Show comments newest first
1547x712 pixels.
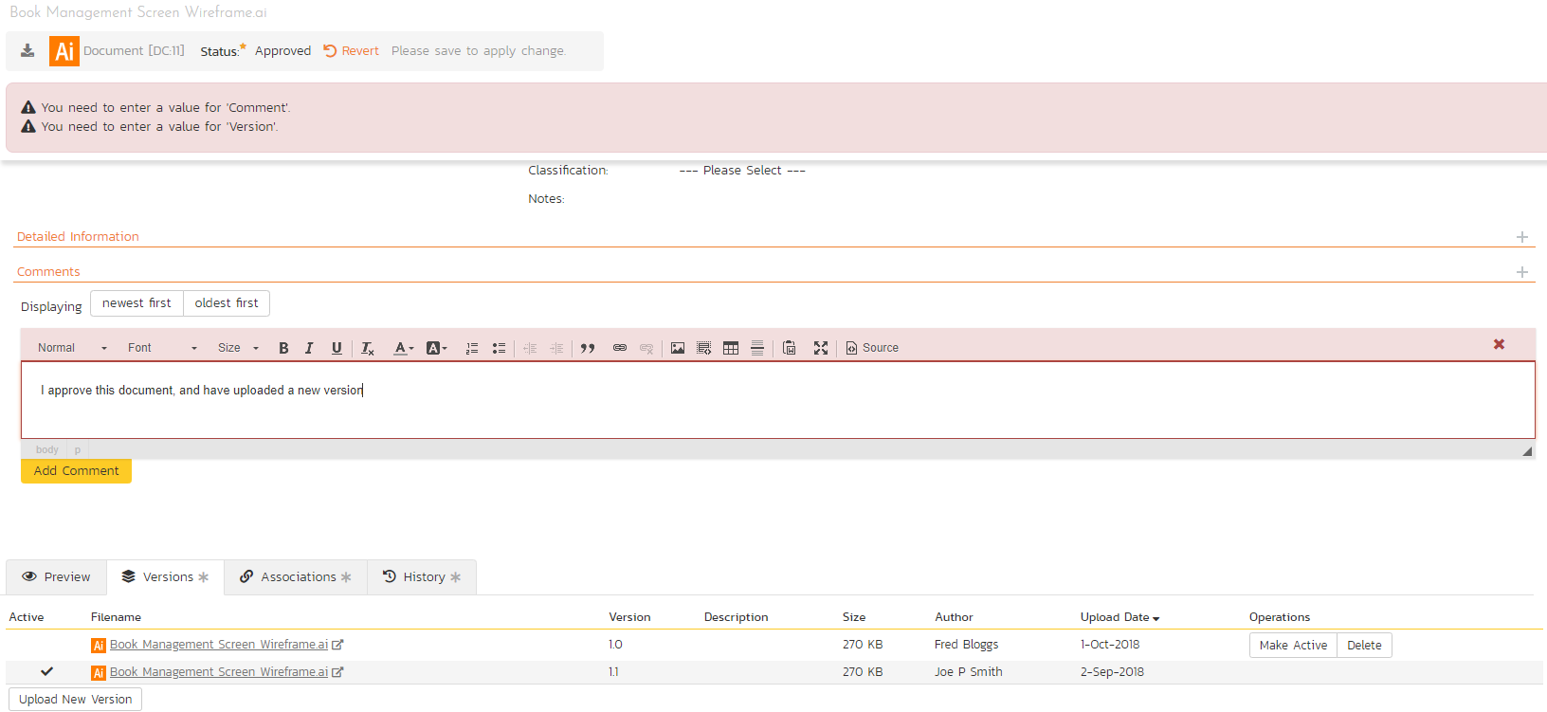click(x=136, y=303)
